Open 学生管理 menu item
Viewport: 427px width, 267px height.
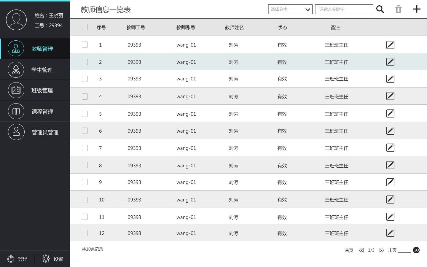click(x=35, y=70)
